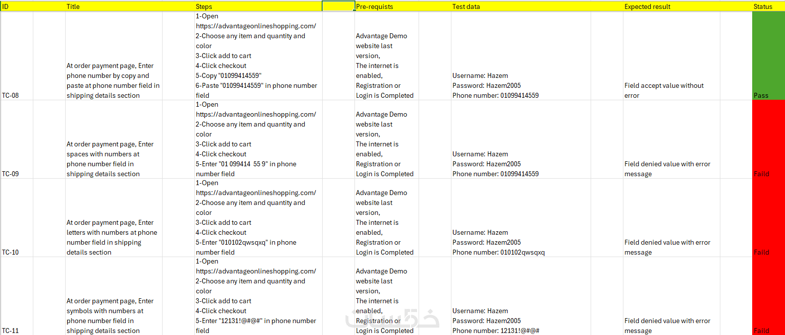Select the Status header cell

click(769, 6)
